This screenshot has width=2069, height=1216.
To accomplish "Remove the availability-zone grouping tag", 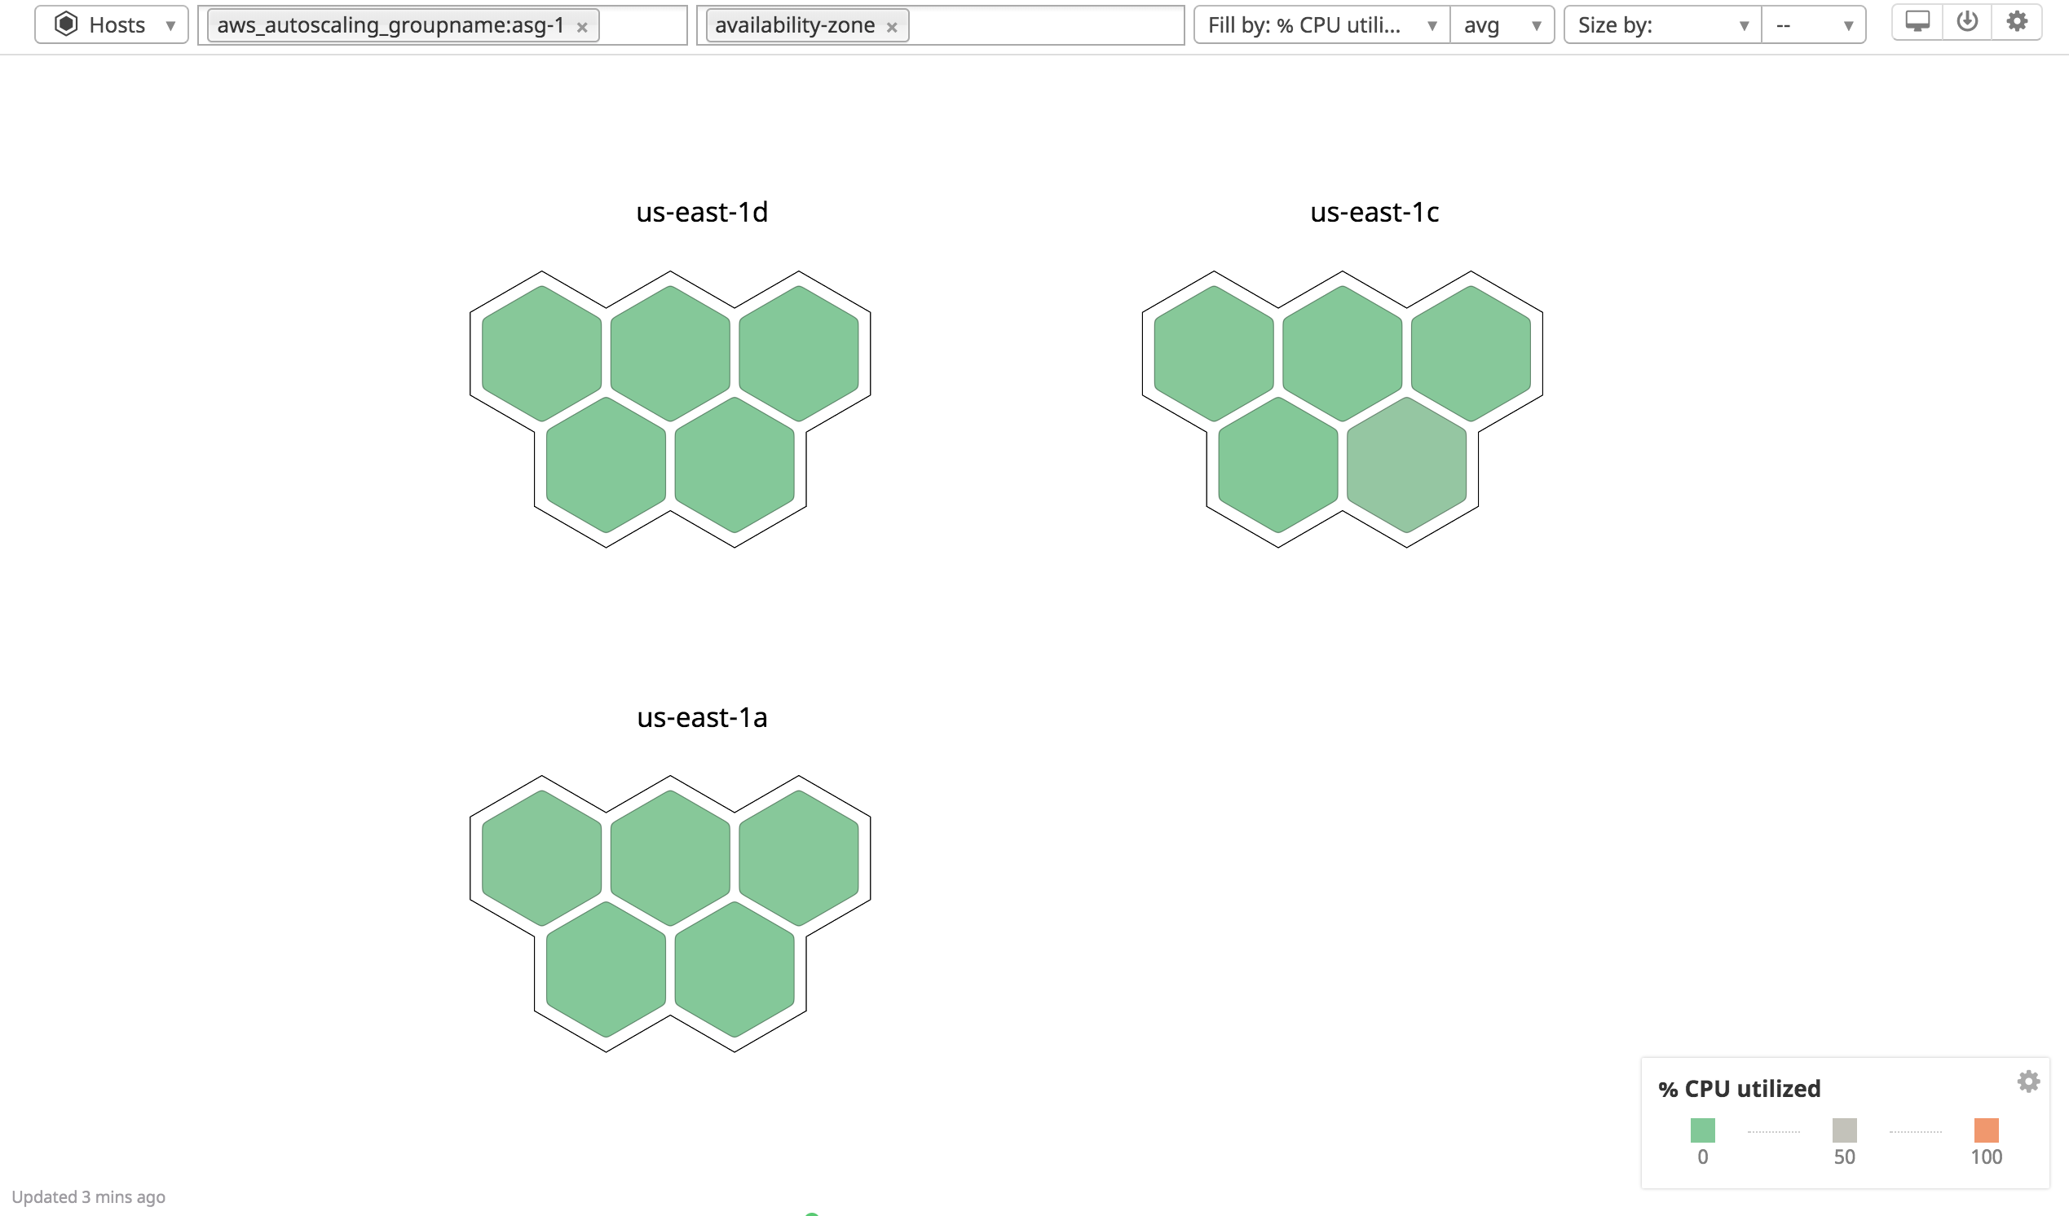I will (x=893, y=27).
